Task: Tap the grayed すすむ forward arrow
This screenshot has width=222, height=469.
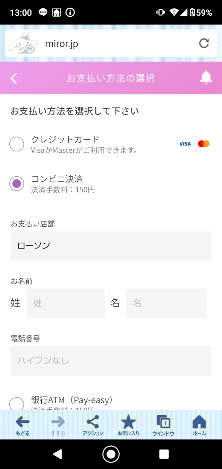Action: [58, 424]
